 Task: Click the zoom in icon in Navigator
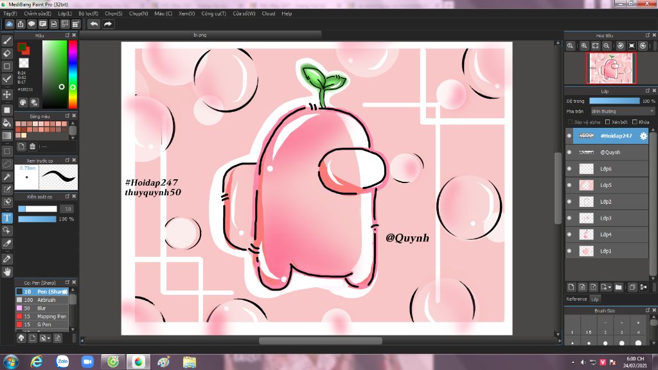pos(583,46)
